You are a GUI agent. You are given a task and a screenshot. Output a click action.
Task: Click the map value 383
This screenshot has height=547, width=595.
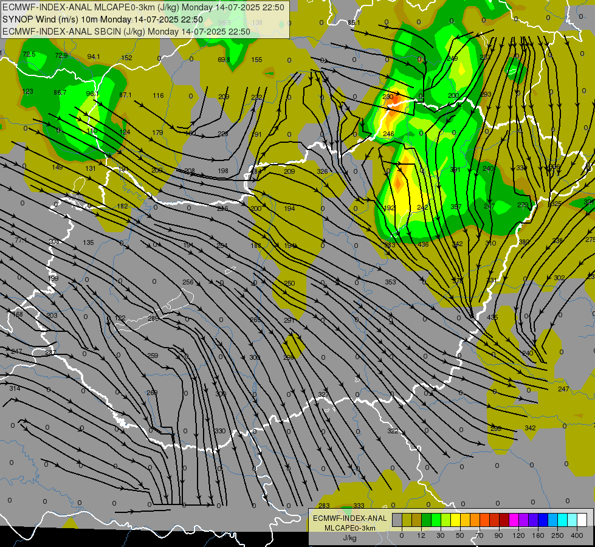[x=390, y=245]
